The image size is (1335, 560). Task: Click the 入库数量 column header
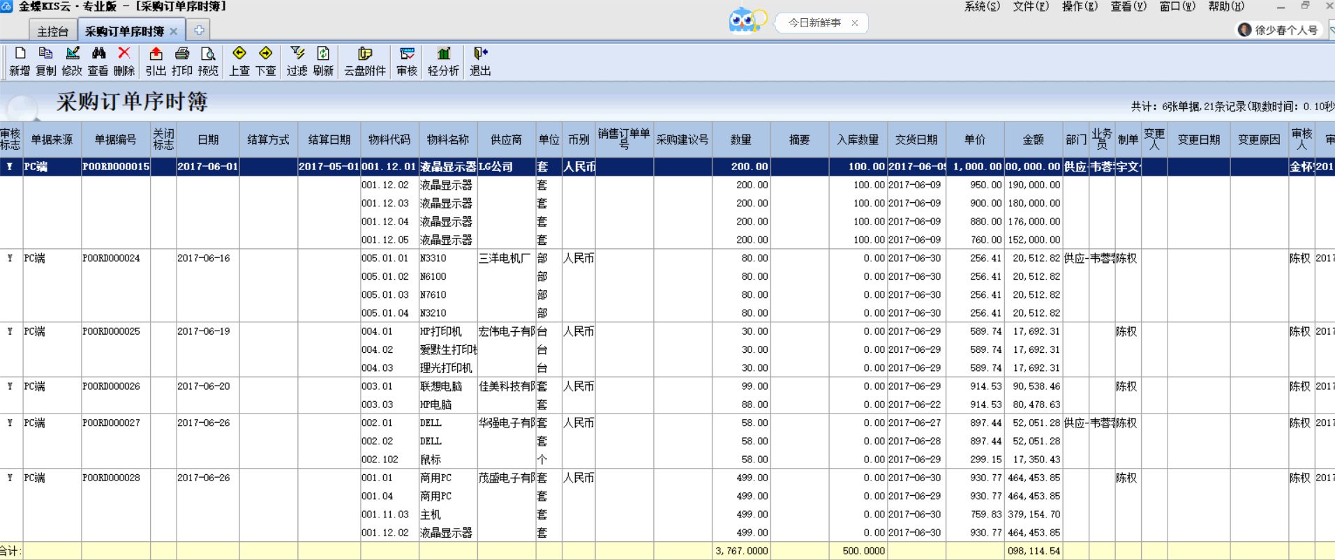858,139
